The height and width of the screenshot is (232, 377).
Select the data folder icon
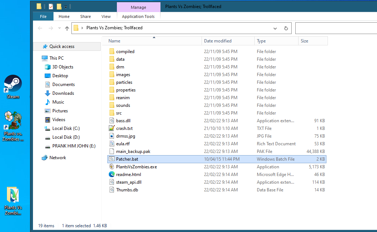tap(111, 59)
